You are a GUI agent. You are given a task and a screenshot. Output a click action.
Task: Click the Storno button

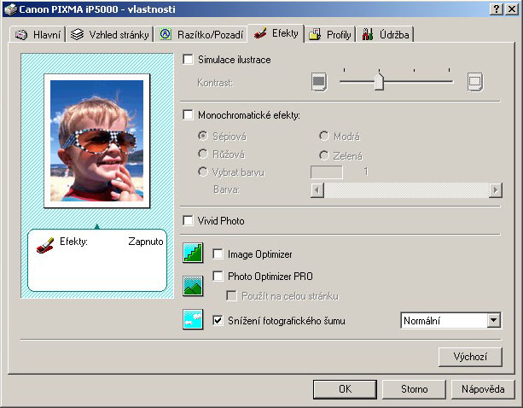[x=415, y=388]
